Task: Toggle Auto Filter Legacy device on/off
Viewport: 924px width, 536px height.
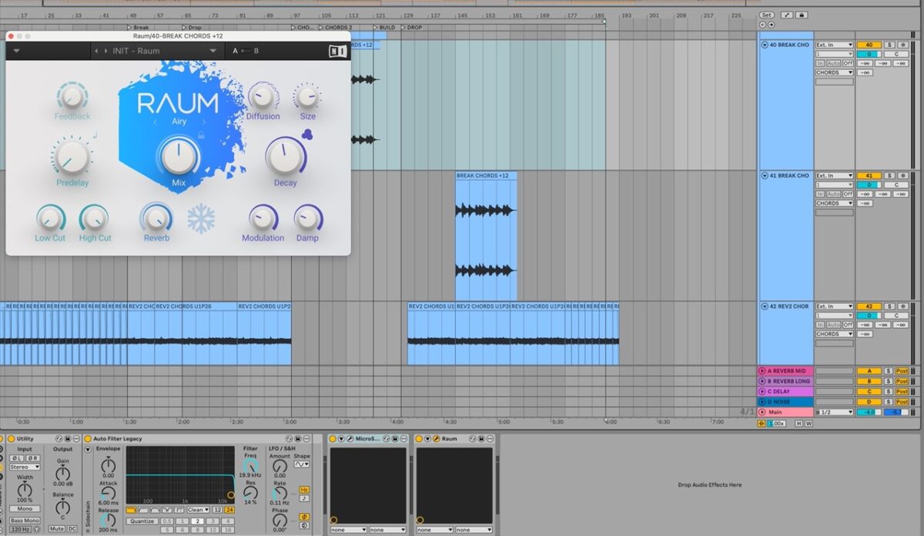Action: click(88, 439)
